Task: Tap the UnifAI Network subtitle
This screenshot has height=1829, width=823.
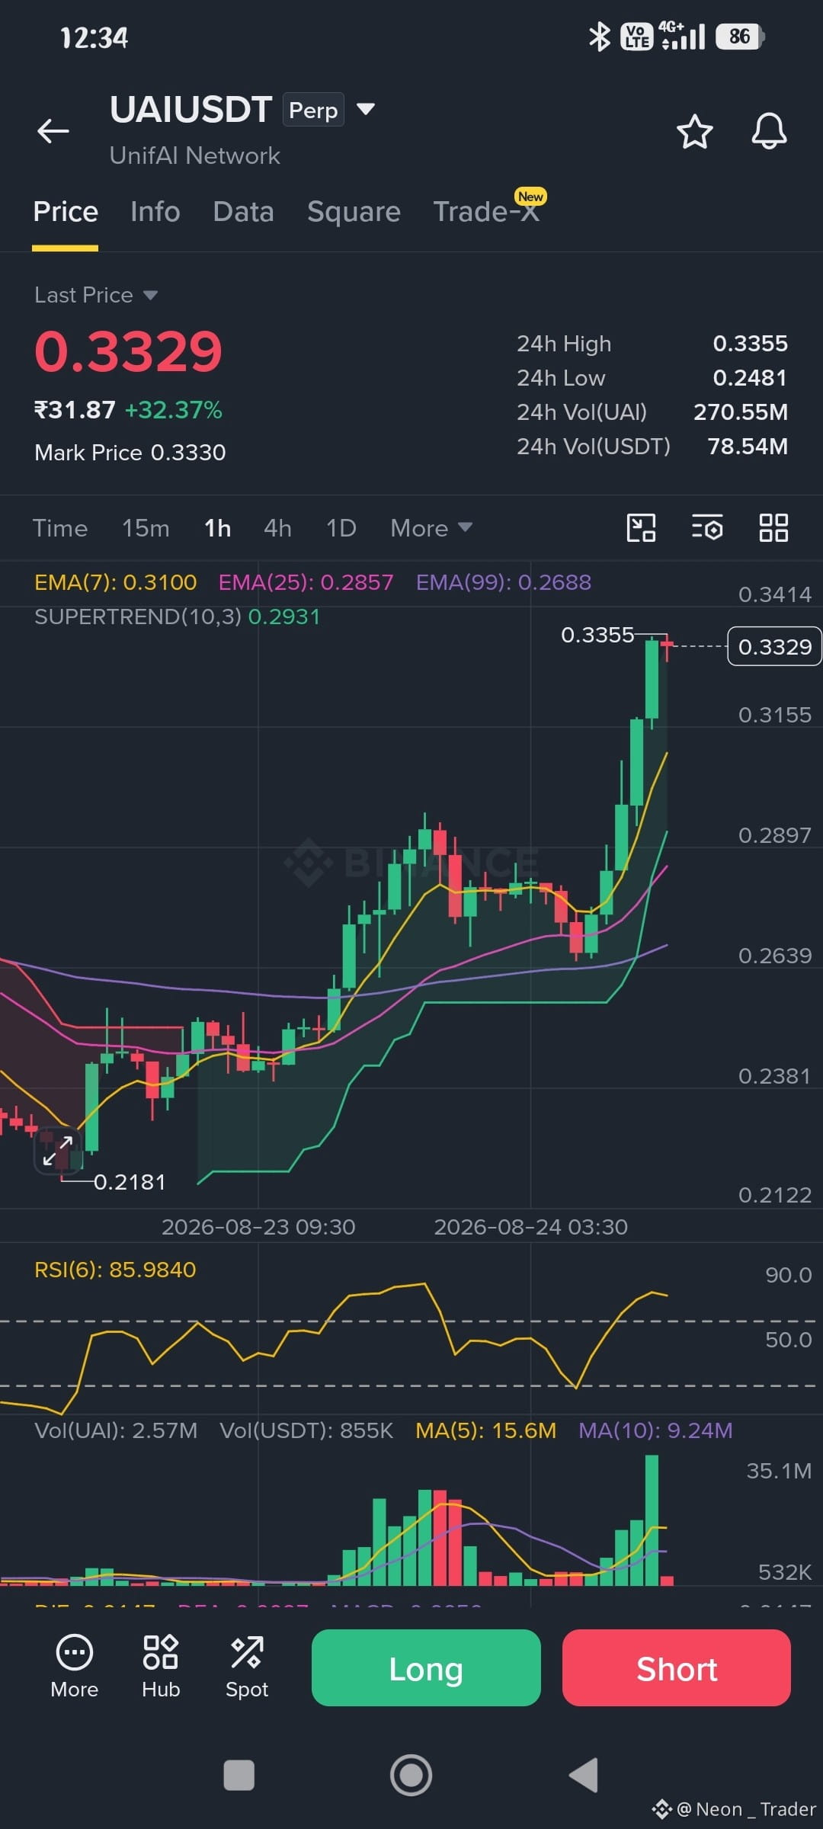Action: coord(195,155)
